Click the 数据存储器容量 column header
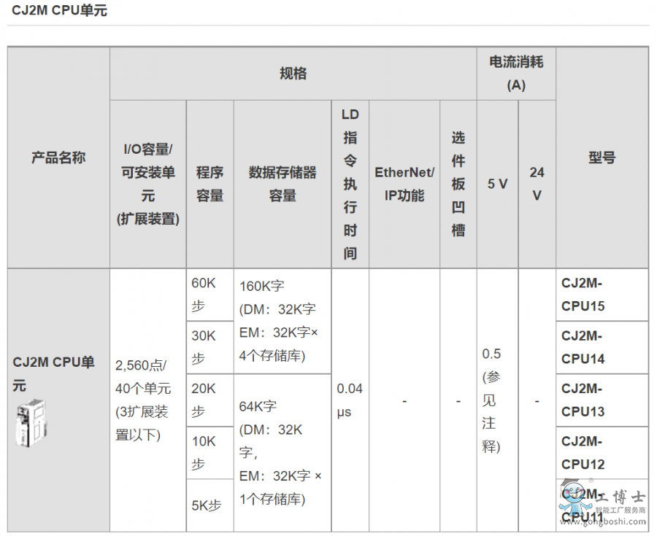The width and height of the screenshot is (657, 536). pos(283,184)
